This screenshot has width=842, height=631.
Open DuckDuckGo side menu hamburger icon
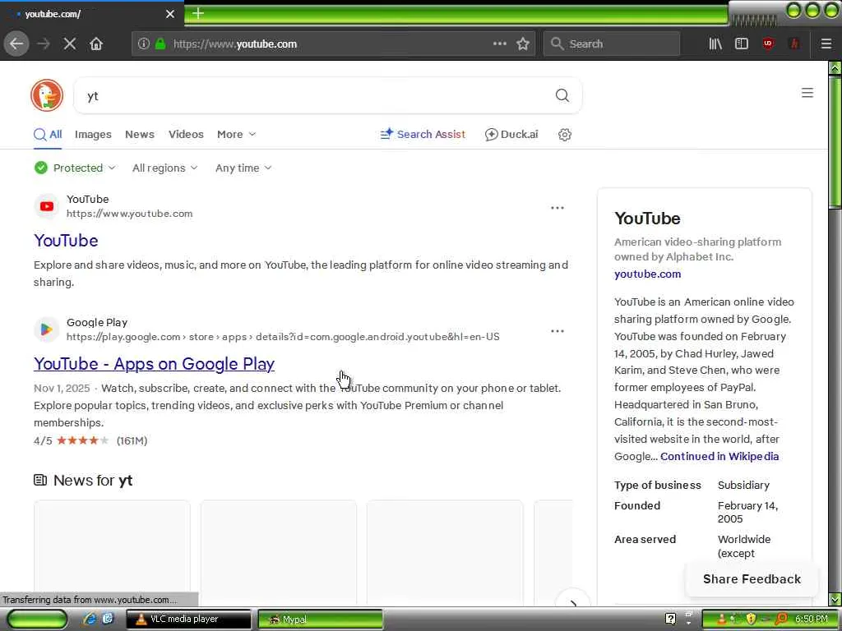click(x=807, y=93)
